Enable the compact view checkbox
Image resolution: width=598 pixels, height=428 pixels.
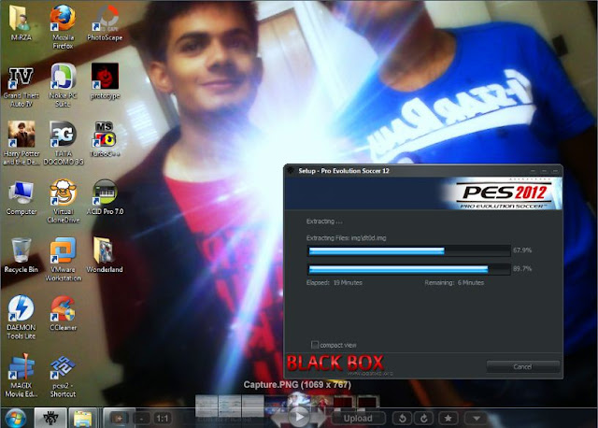315,345
